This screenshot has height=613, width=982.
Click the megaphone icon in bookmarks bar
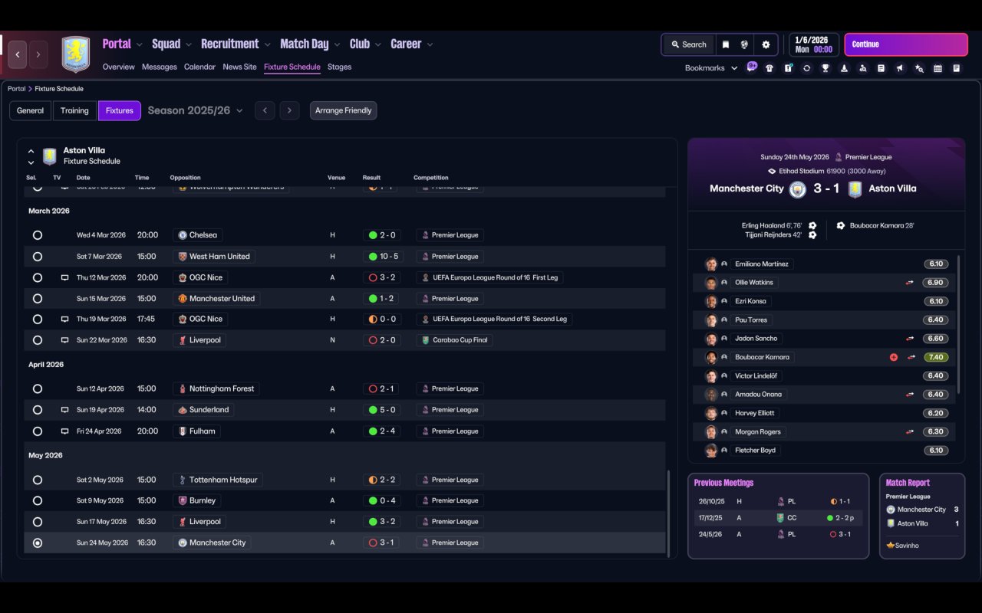tap(900, 68)
